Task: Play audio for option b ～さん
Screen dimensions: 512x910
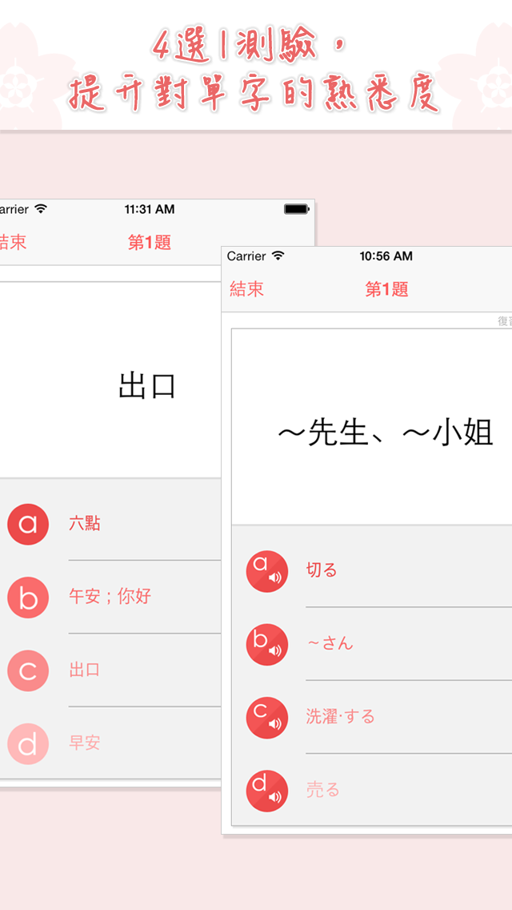Action: [x=266, y=644]
